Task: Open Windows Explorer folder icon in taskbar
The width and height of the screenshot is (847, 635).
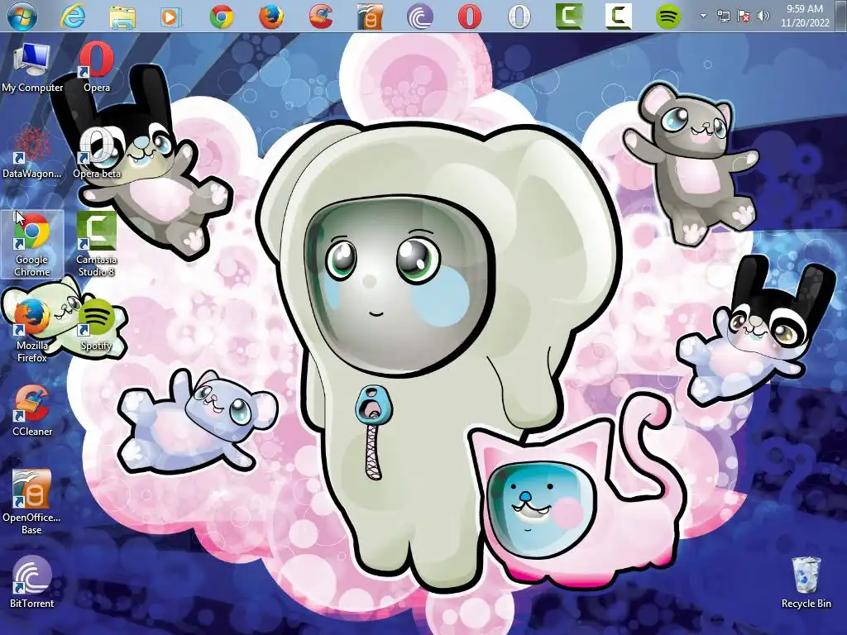Action: click(x=122, y=17)
